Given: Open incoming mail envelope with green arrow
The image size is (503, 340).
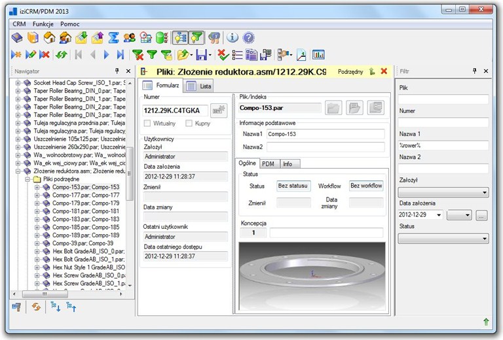Looking at the screenshot, I should 81,38.
